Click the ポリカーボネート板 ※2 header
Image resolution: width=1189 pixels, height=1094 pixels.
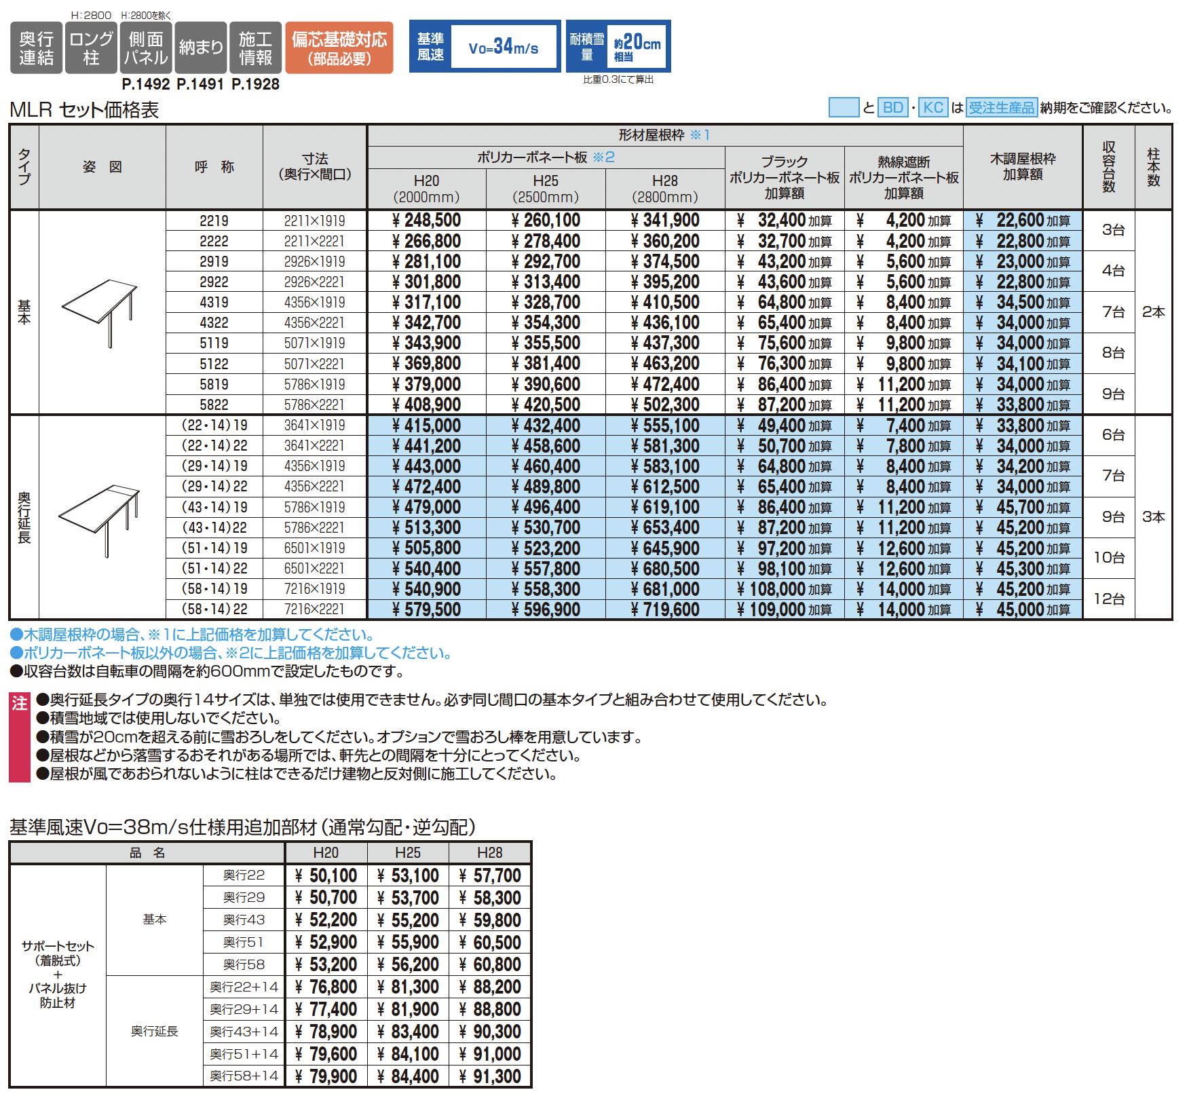[x=546, y=157]
